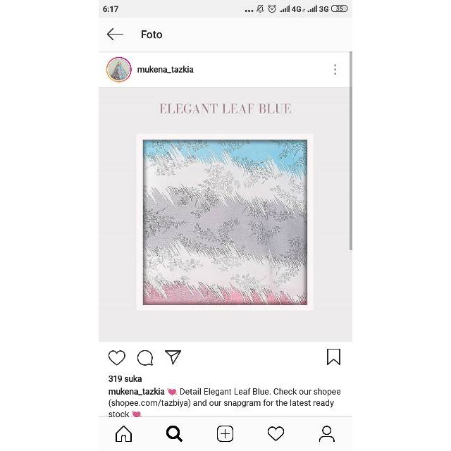451x451 pixels.
Task: Tap the Elegant Leaf Blue fabric image
Action: [225, 222]
